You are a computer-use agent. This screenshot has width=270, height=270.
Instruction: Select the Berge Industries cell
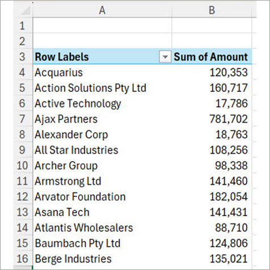102,258
